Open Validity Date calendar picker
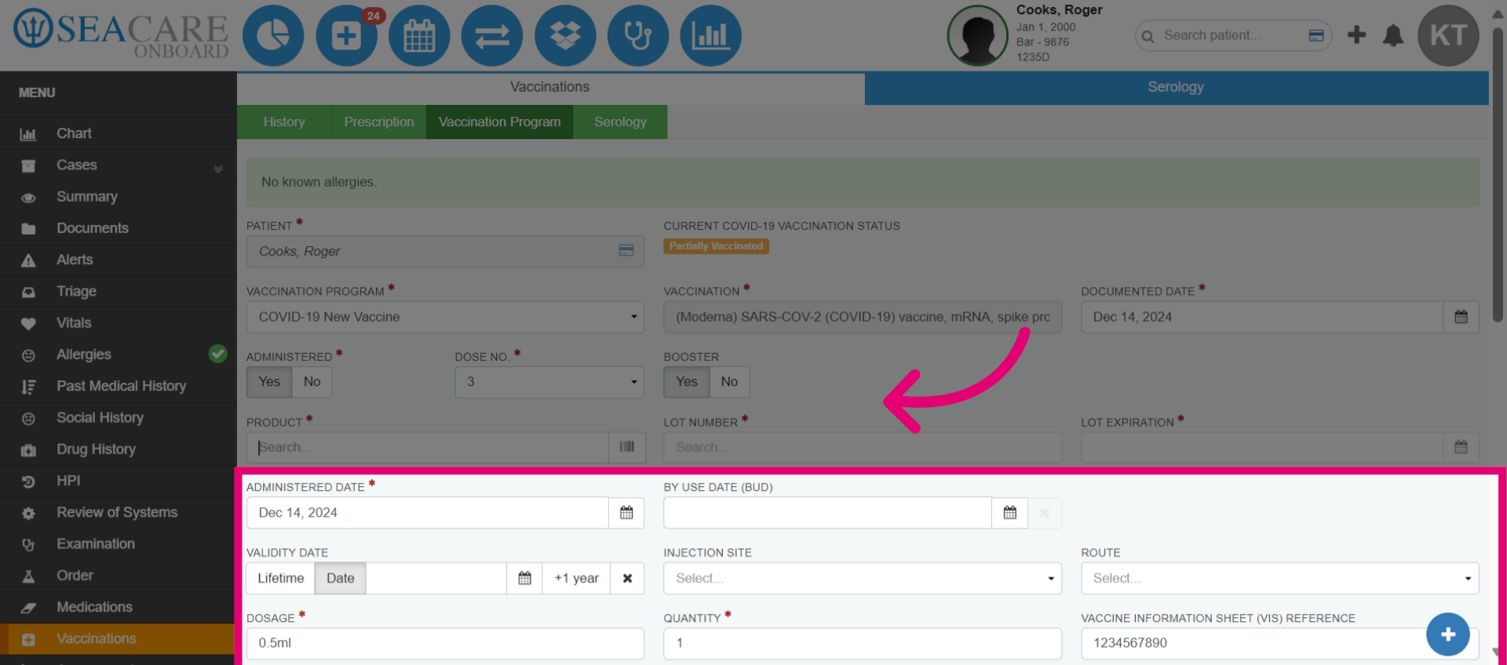 pyautogui.click(x=524, y=578)
